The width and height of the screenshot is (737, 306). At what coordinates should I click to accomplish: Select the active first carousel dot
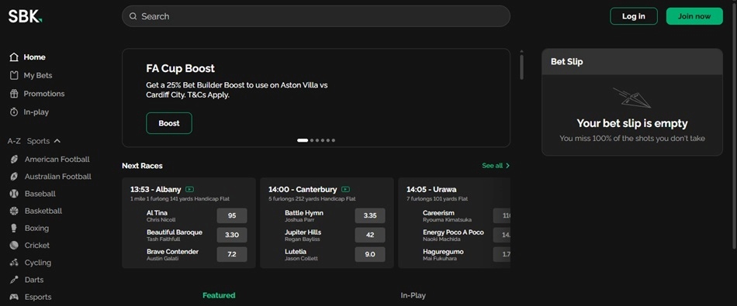(x=303, y=140)
